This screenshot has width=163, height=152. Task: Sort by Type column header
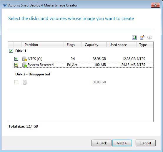(x=145, y=45)
